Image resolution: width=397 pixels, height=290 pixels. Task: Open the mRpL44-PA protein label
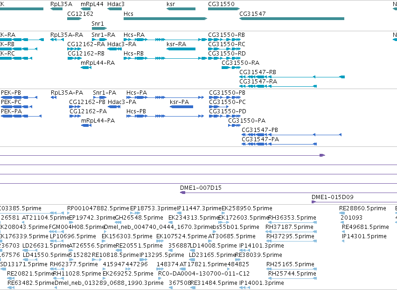[x=98, y=121]
